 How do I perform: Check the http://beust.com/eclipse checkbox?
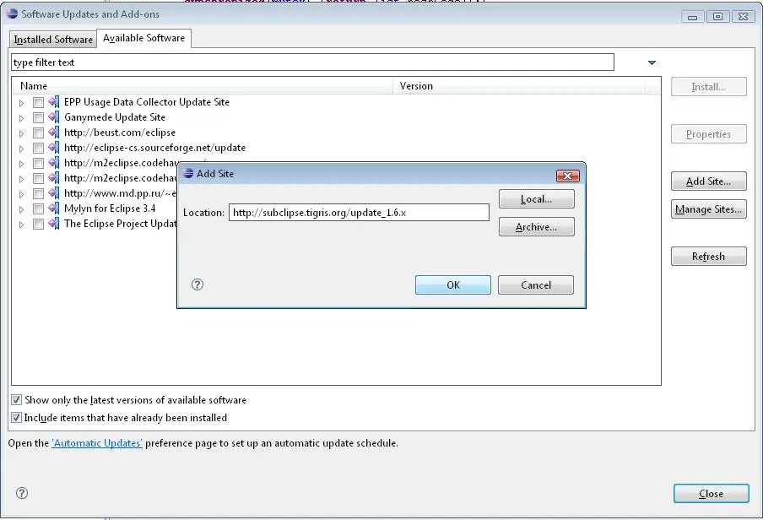tap(39, 133)
